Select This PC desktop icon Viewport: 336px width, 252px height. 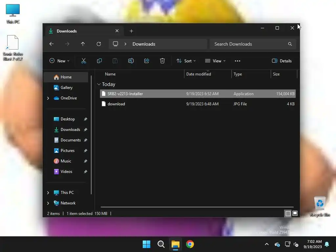pyautogui.click(x=13, y=13)
